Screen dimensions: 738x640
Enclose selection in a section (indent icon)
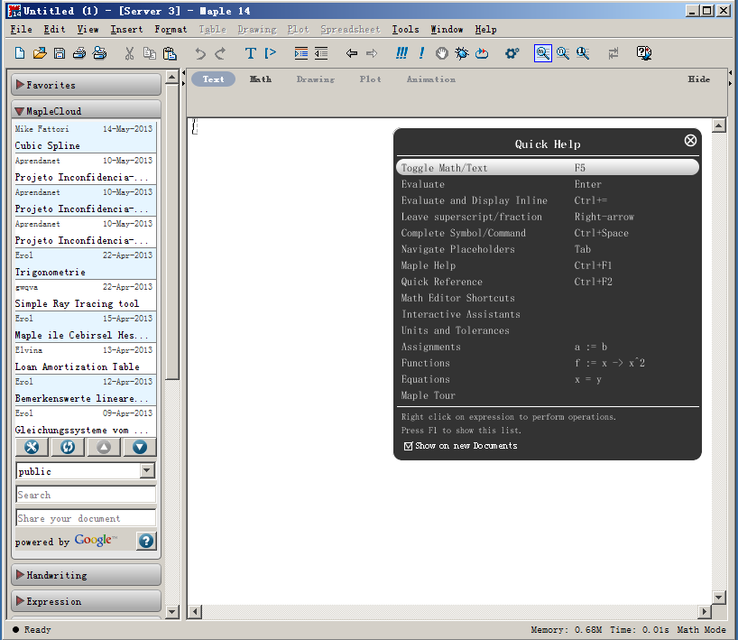tap(300, 53)
